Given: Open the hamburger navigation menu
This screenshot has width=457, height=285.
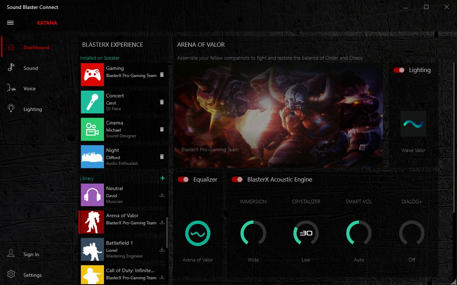Looking at the screenshot, I should pyautogui.click(x=10, y=23).
